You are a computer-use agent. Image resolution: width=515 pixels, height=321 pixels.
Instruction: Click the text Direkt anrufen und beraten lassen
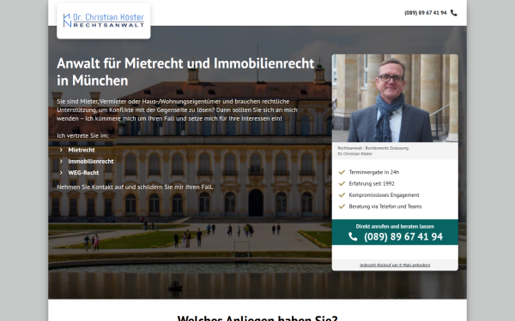tap(395, 226)
